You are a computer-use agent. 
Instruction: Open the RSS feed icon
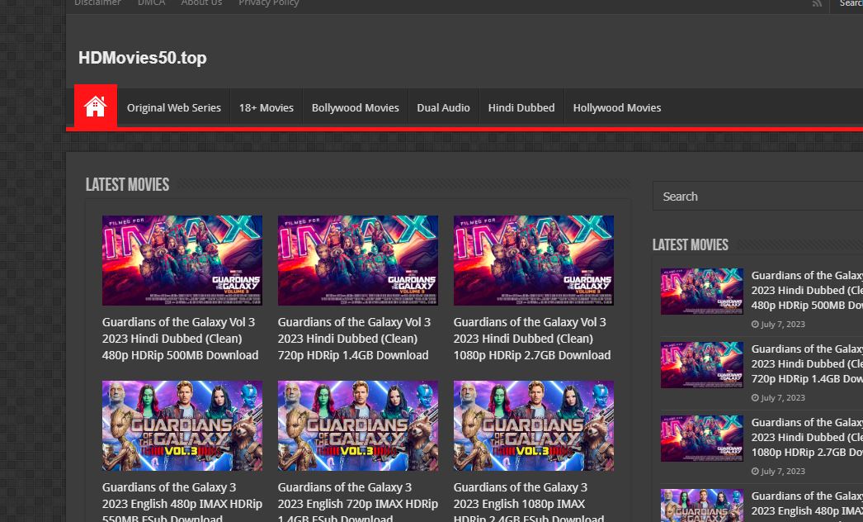(x=817, y=3)
